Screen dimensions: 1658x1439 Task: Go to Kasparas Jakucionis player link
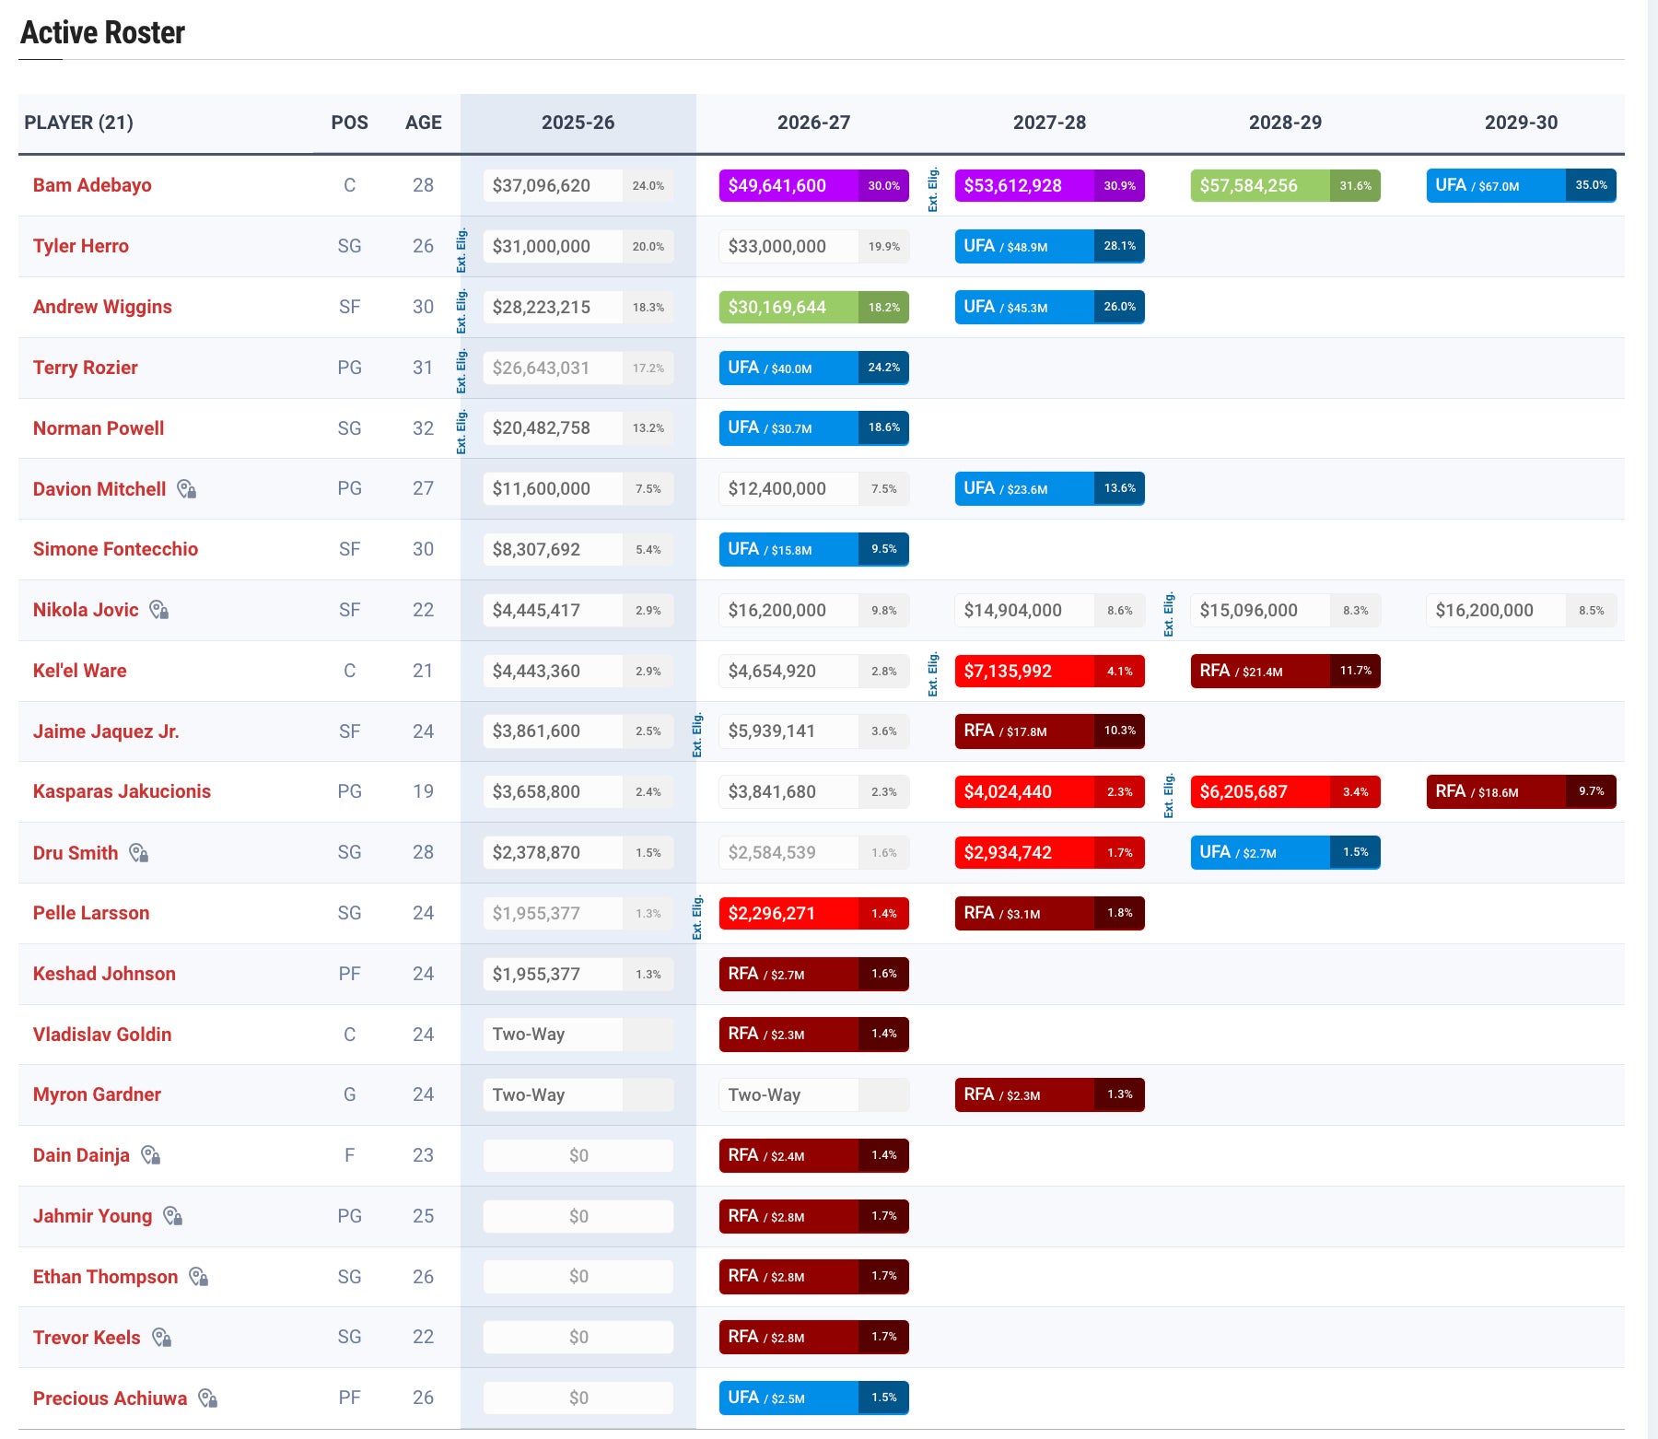pos(122,791)
